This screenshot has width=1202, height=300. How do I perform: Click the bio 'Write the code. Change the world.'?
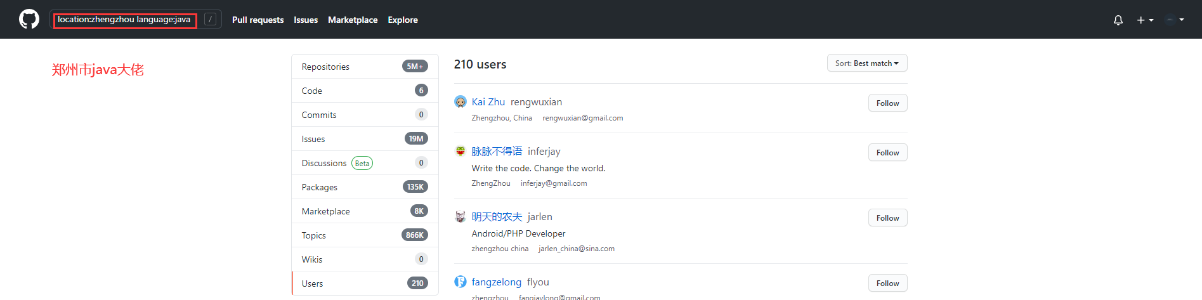click(x=539, y=168)
